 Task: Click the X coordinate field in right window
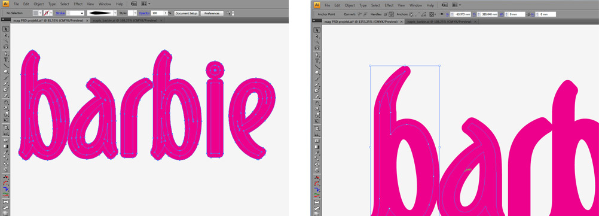pyautogui.click(x=461, y=14)
